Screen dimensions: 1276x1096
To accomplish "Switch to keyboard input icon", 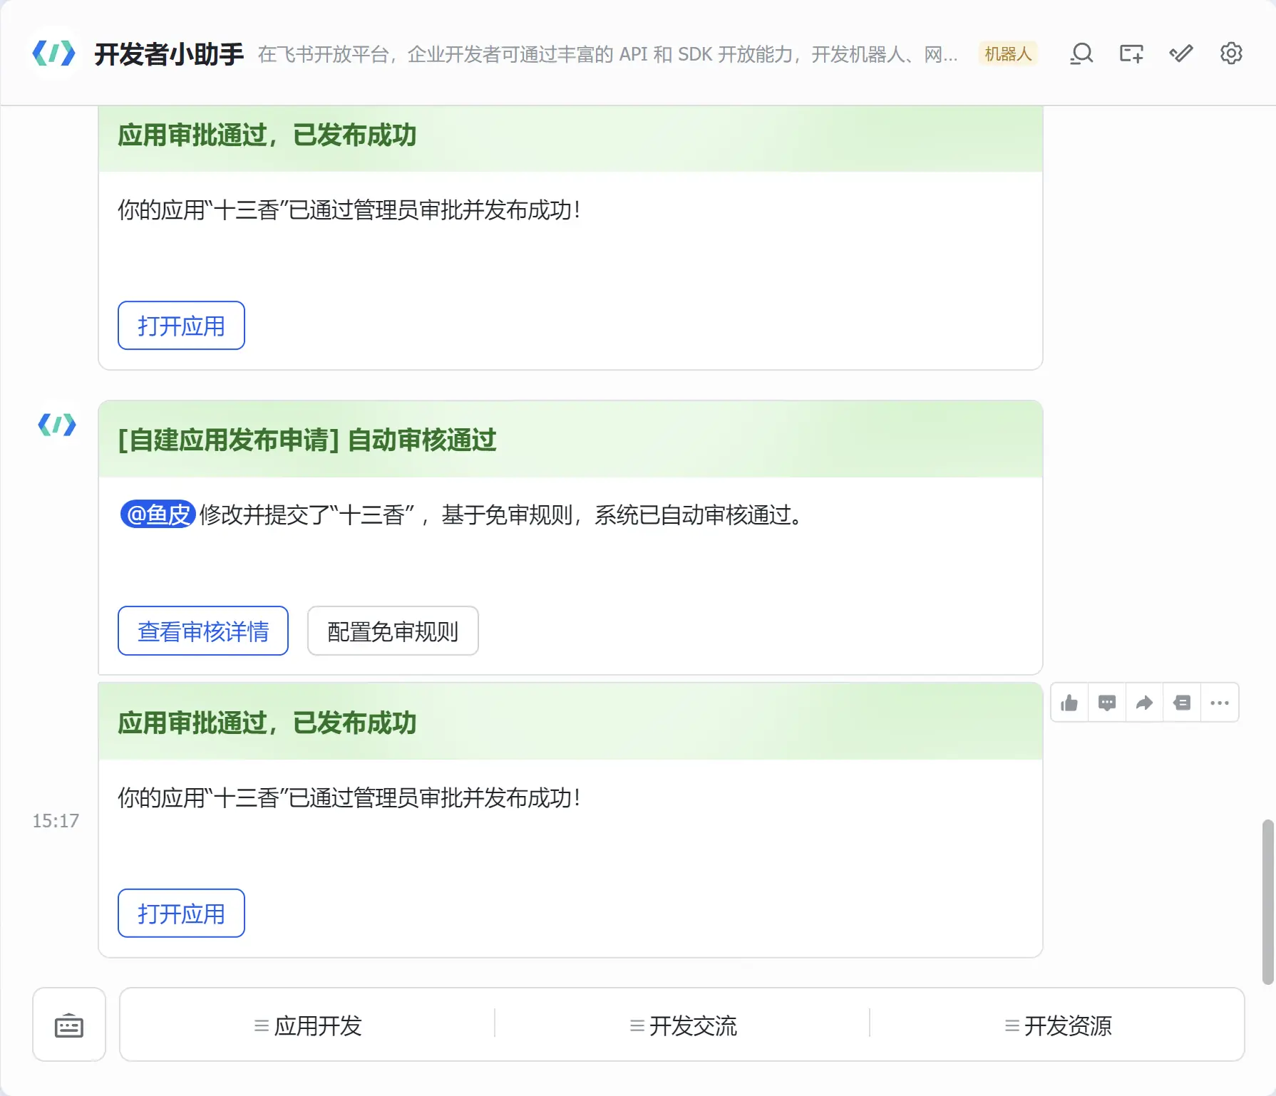I will tap(69, 1025).
